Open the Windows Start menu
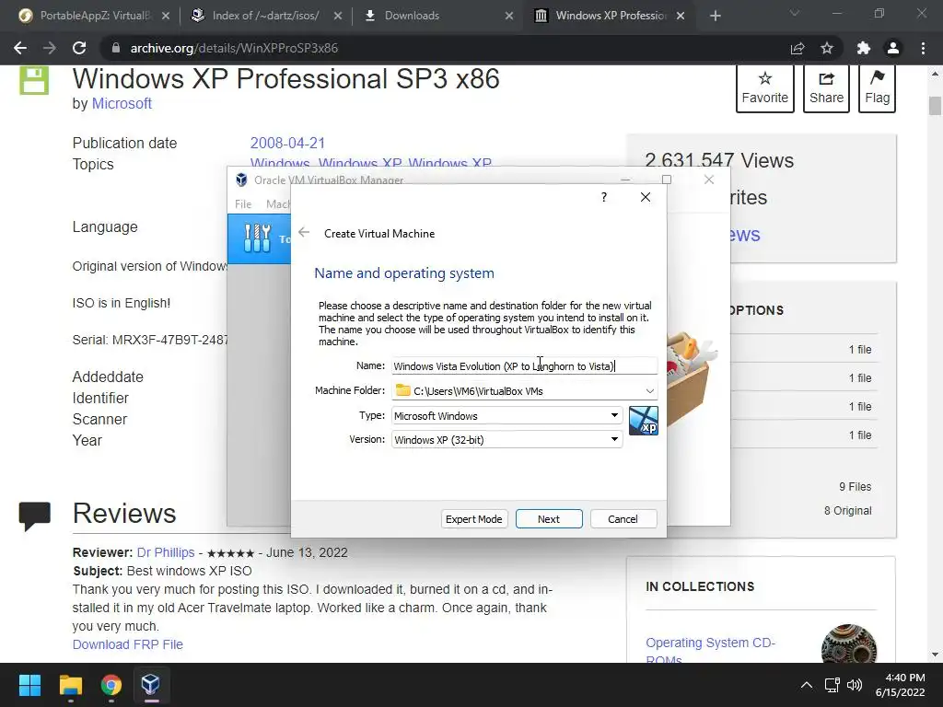The height and width of the screenshot is (707, 943). (x=29, y=685)
